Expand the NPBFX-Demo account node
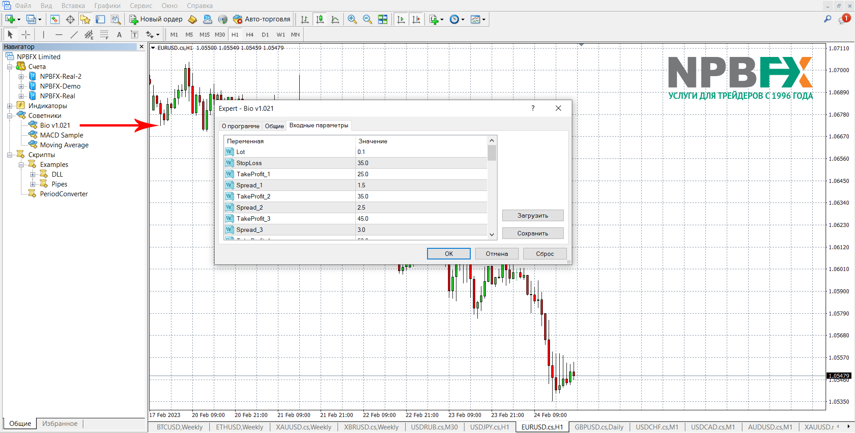This screenshot has height=433, width=855. [x=21, y=86]
